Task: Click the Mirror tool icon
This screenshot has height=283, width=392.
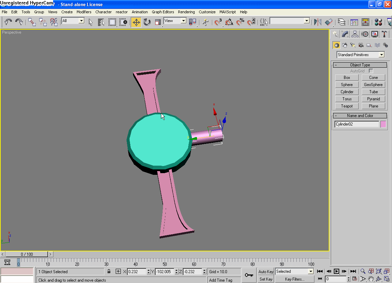Action: pos(317,22)
